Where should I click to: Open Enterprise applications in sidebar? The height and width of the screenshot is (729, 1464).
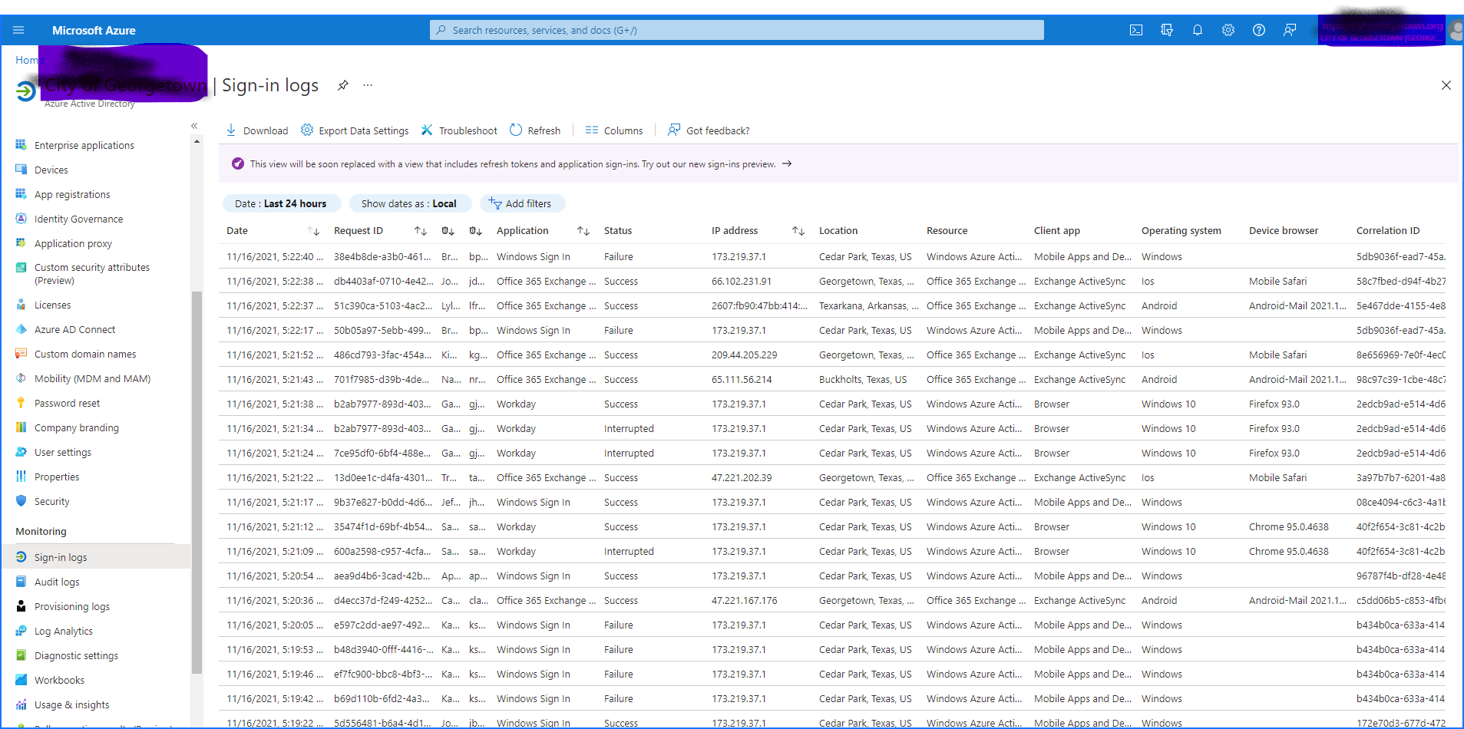[x=84, y=145]
